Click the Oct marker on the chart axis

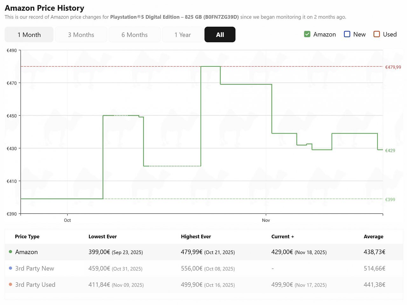click(x=67, y=220)
